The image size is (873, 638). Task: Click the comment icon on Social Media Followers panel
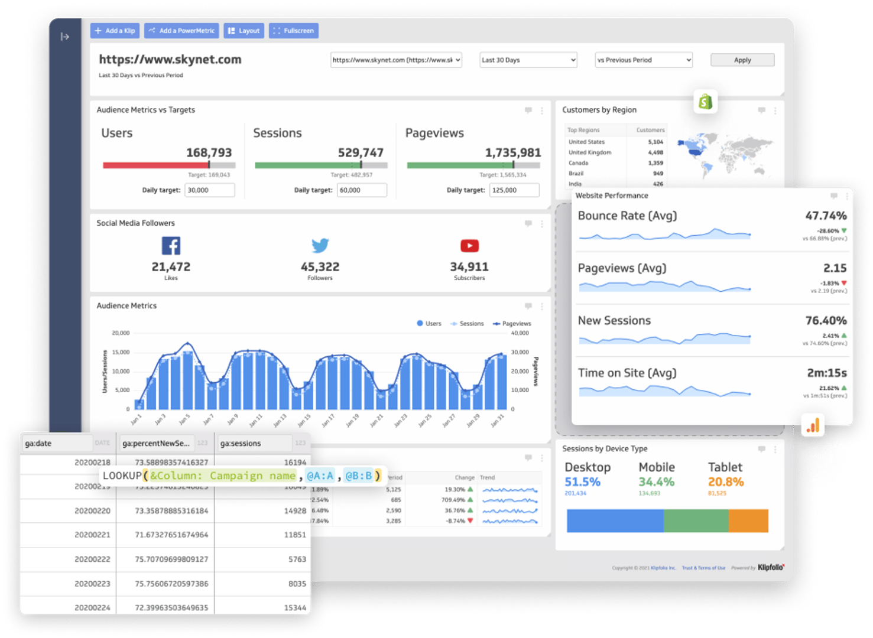[x=528, y=223]
